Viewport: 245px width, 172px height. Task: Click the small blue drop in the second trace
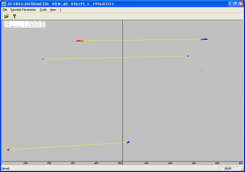click(x=188, y=56)
